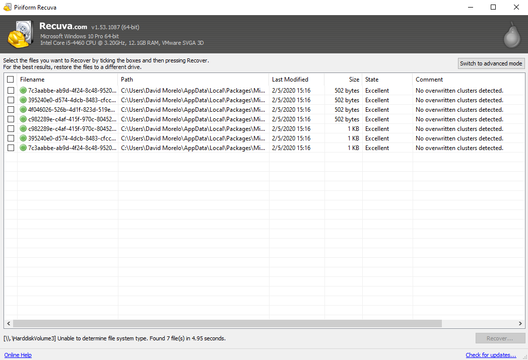This screenshot has width=528, height=360.
Task: Click the green dot next to the 395240e0 file
Action: (23, 100)
